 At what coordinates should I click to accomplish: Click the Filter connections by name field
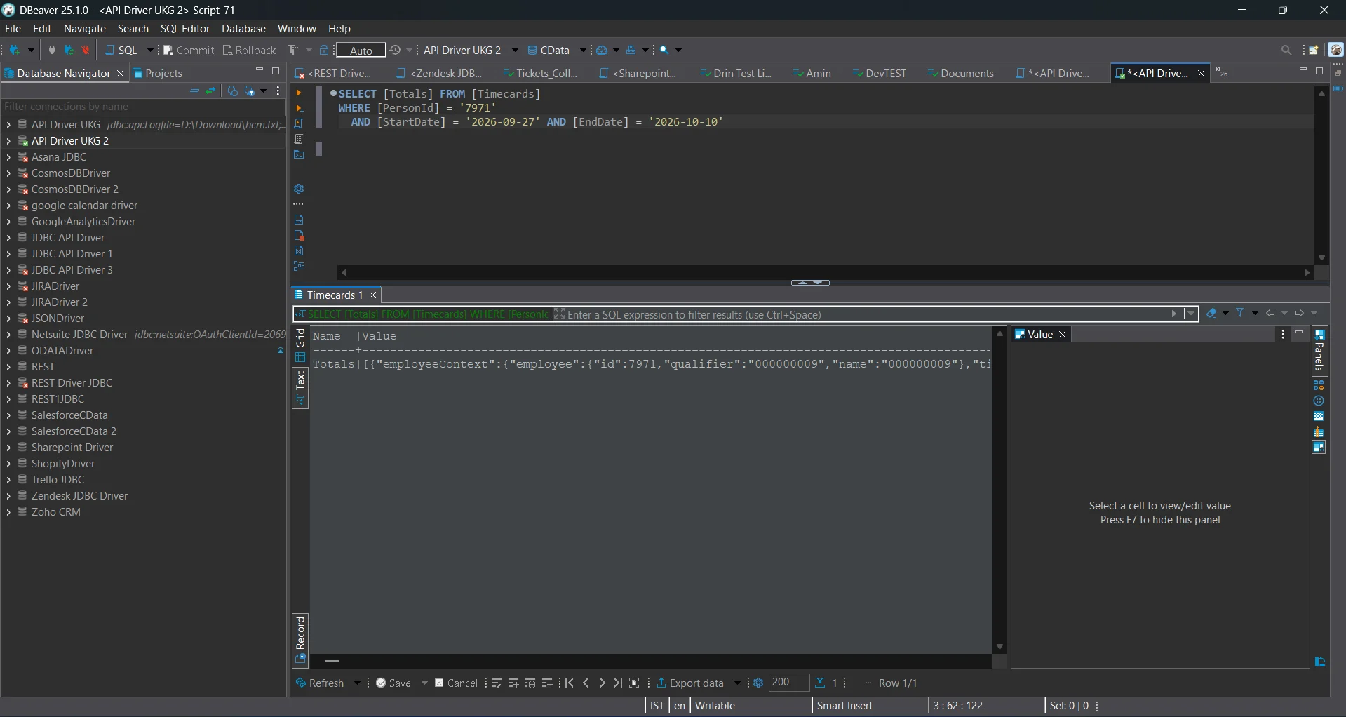143,107
